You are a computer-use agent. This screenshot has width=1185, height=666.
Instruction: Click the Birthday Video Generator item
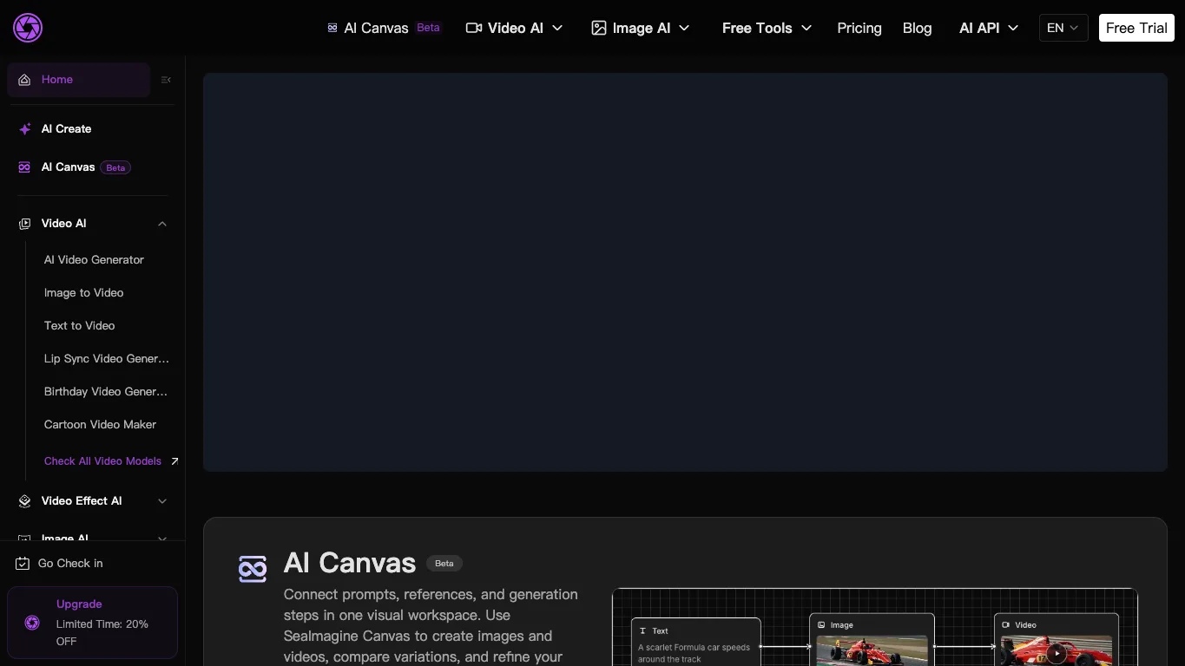tap(106, 392)
